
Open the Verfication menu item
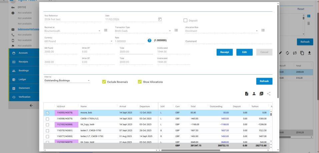[24, 97]
